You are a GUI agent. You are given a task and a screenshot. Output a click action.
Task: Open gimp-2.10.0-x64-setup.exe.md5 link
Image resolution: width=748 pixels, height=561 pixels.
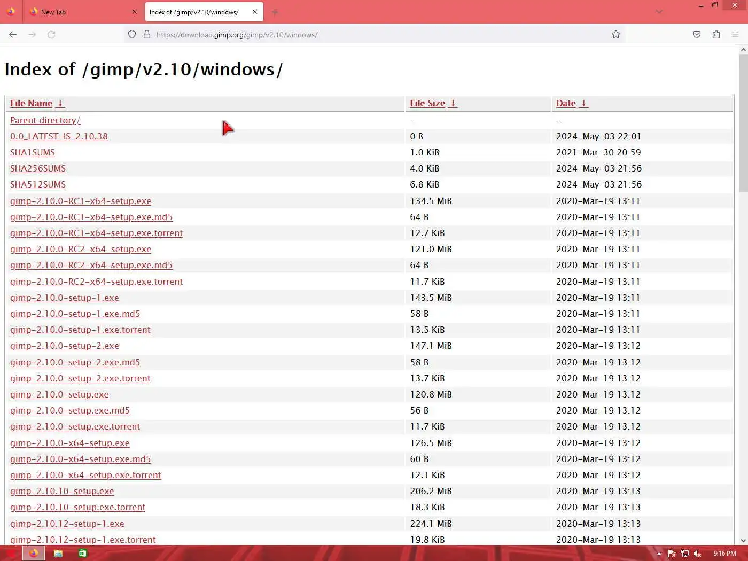tap(80, 459)
